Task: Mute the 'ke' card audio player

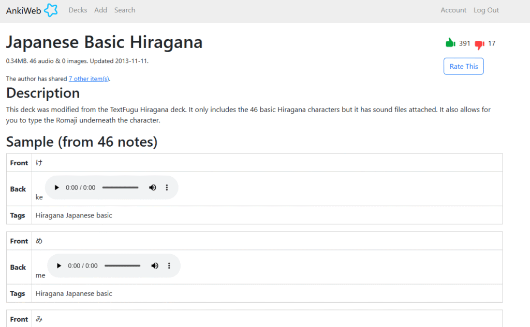Action: pos(153,188)
